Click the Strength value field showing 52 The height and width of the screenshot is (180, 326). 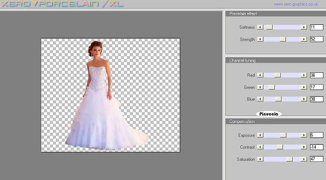pos(317,39)
